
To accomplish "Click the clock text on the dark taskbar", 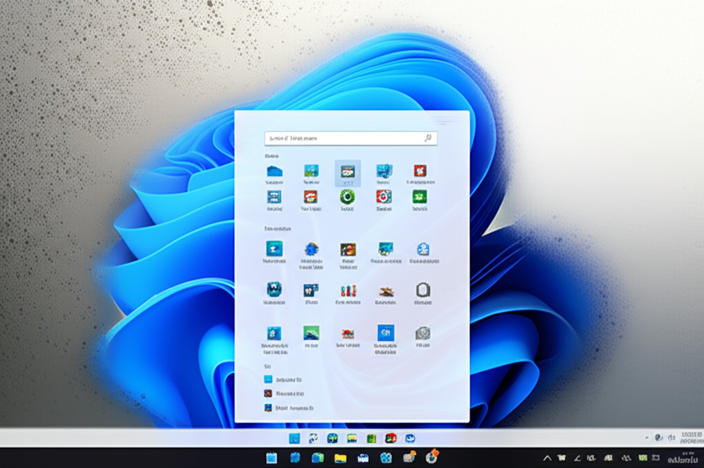I will pos(683,458).
